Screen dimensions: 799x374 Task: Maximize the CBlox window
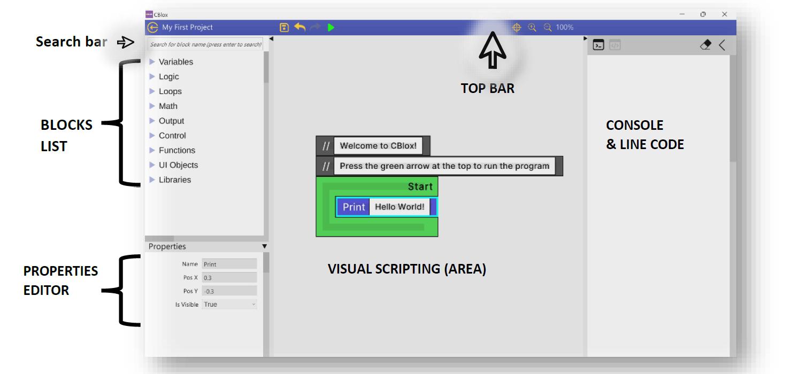click(703, 14)
